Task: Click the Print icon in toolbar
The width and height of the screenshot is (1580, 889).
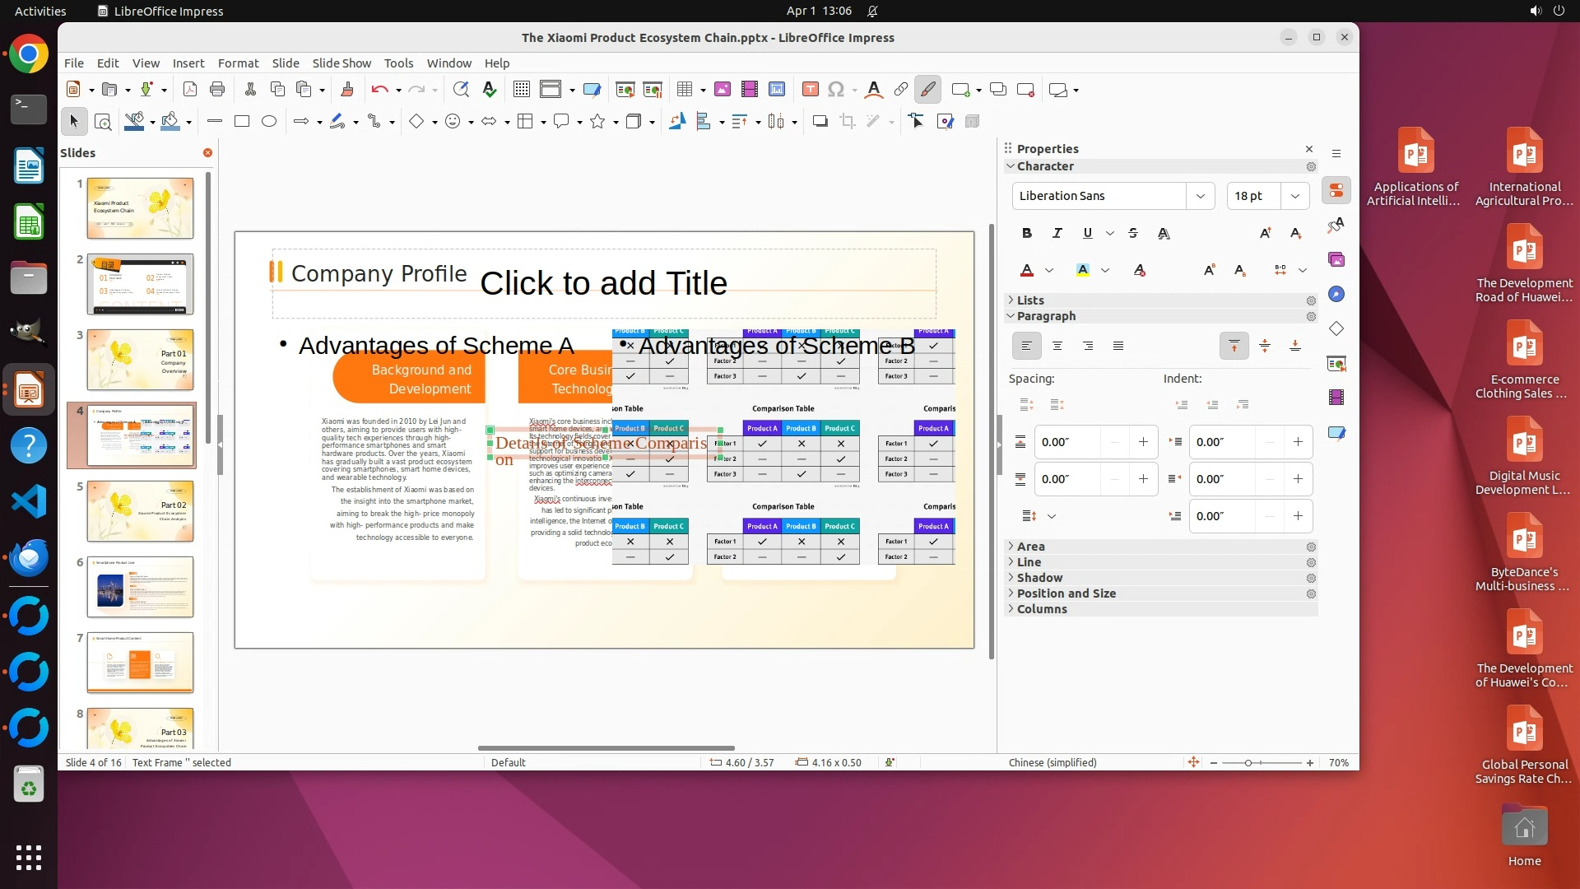Action: click(217, 90)
